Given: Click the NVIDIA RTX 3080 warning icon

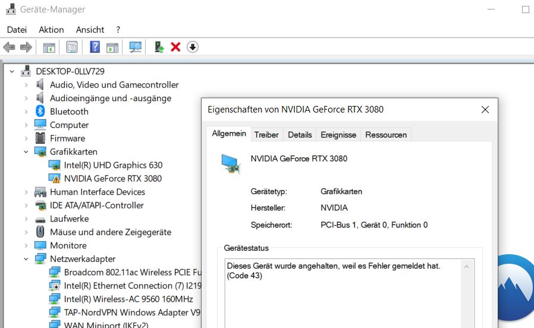Looking at the screenshot, I should click(54, 179).
